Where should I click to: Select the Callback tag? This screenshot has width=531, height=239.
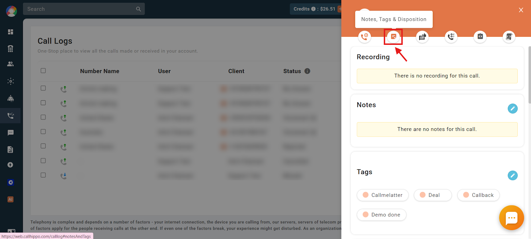click(x=479, y=195)
